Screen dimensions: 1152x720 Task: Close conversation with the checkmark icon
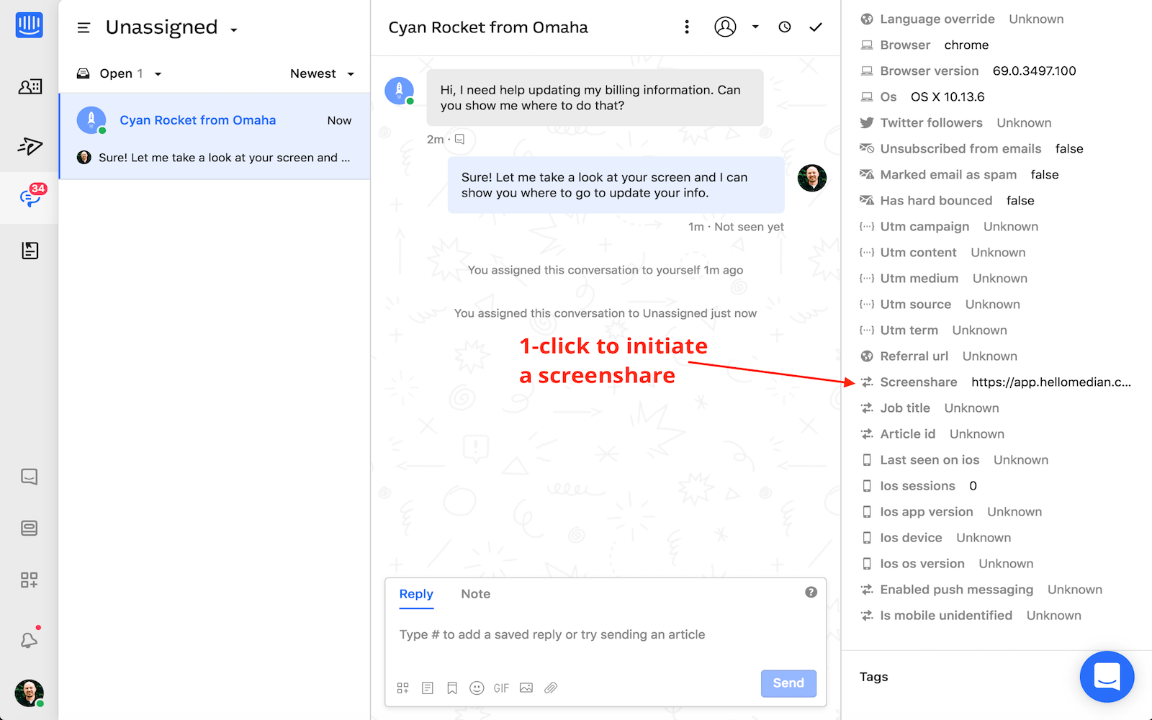coord(816,27)
